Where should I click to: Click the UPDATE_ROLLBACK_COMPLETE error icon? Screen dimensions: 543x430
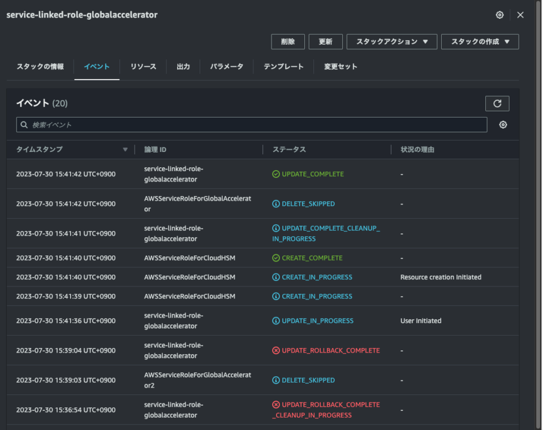(x=277, y=350)
